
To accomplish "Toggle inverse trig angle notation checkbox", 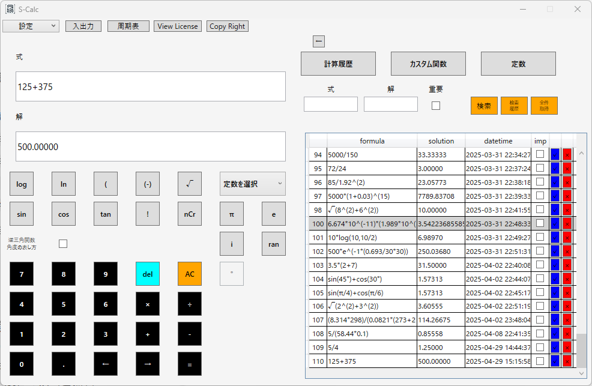I will click(x=63, y=244).
